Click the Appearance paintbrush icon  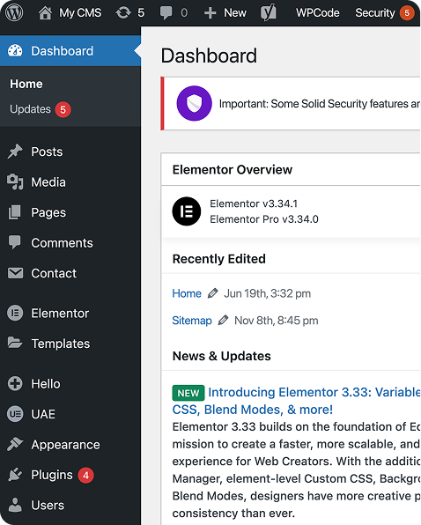click(x=15, y=444)
